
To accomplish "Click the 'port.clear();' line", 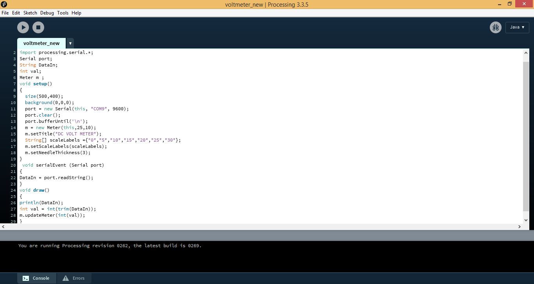I will (43, 115).
